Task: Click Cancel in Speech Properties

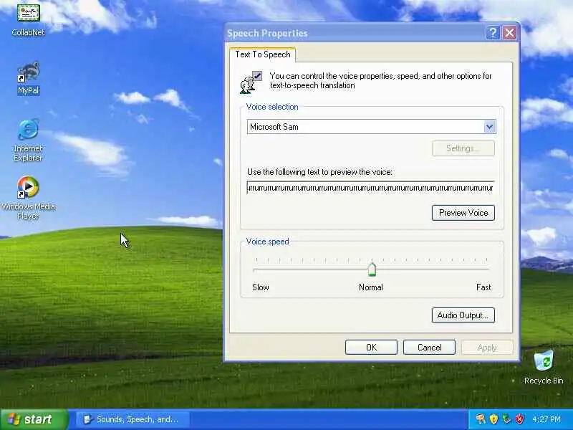Action: [429, 348]
